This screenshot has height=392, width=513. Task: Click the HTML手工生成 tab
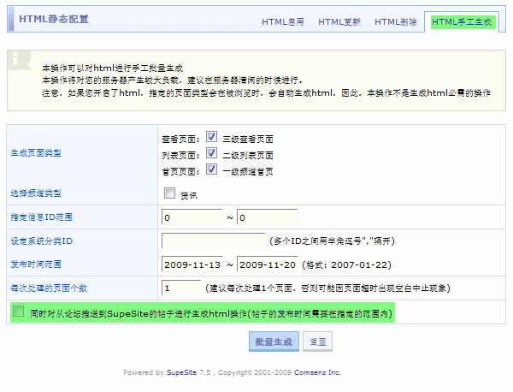click(x=463, y=21)
